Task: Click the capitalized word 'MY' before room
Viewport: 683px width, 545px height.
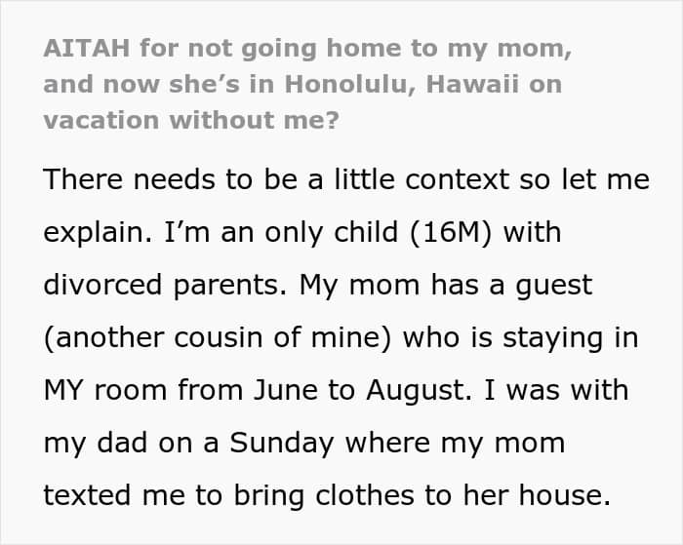Action: tap(63, 390)
